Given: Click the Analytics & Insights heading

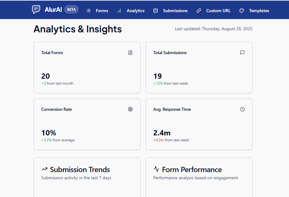Looking at the screenshot, I should pos(77,29).
